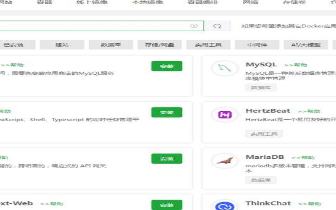The height and width of the screenshot is (210, 336).
Task: Filter apps by 中间件 category
Action: pos(257,45)
